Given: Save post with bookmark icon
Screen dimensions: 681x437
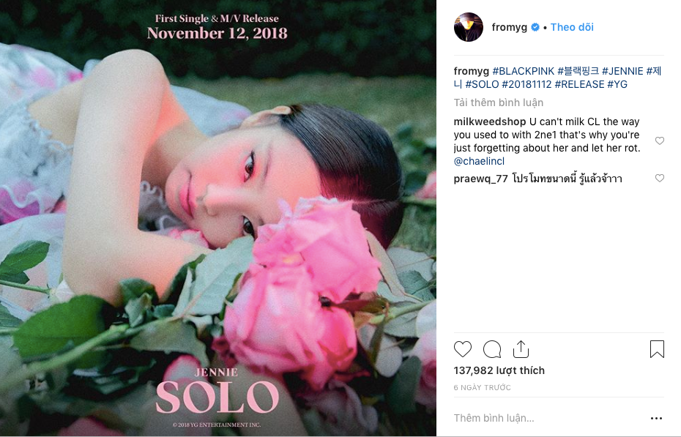Looking at the screenshot, I should pos(657,349).
